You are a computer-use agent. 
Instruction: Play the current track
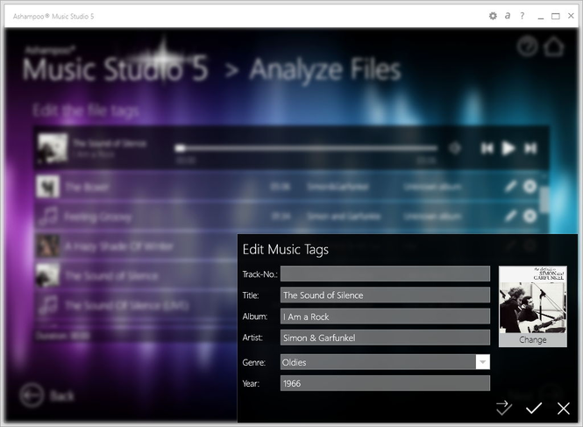click(508, 148)
